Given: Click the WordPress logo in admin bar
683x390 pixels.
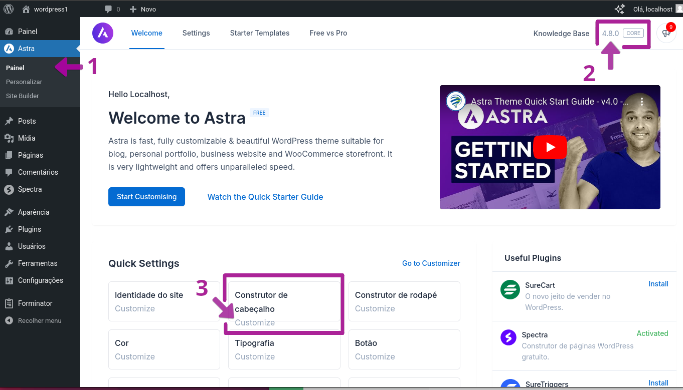Looking at the screenshot, I should (x=9, y=9).
